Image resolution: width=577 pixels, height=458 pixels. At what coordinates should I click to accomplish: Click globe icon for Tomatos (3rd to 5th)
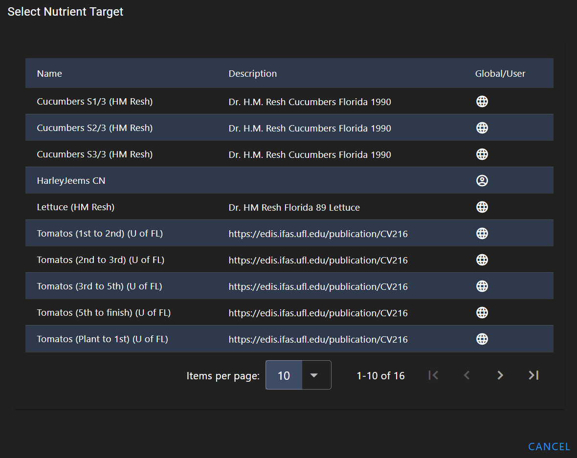click(x=482, y=286)
